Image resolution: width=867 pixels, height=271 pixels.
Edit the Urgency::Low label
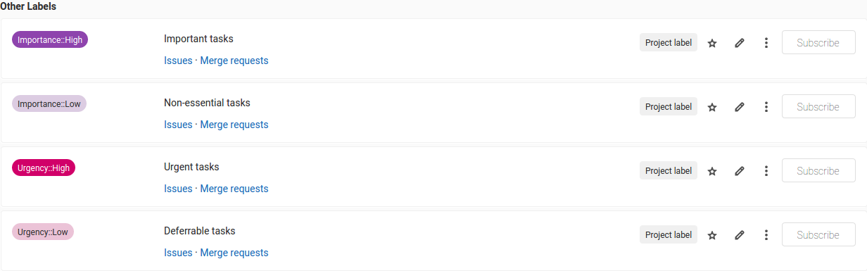coord(739,235)
